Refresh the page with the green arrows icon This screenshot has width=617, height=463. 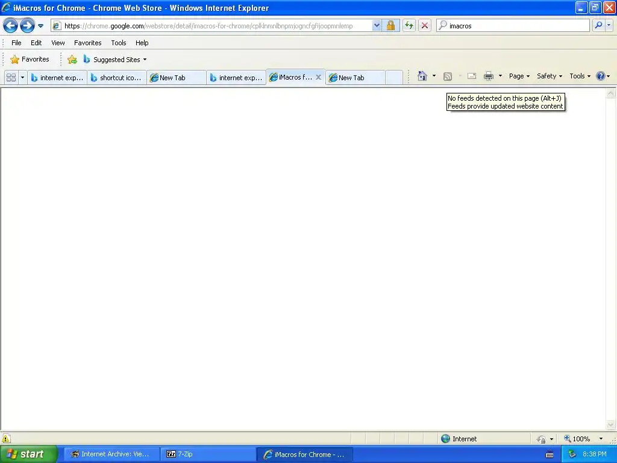coord(409,26)
